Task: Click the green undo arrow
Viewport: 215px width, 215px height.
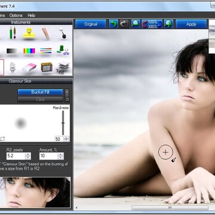Action: (x=113, y=24)
